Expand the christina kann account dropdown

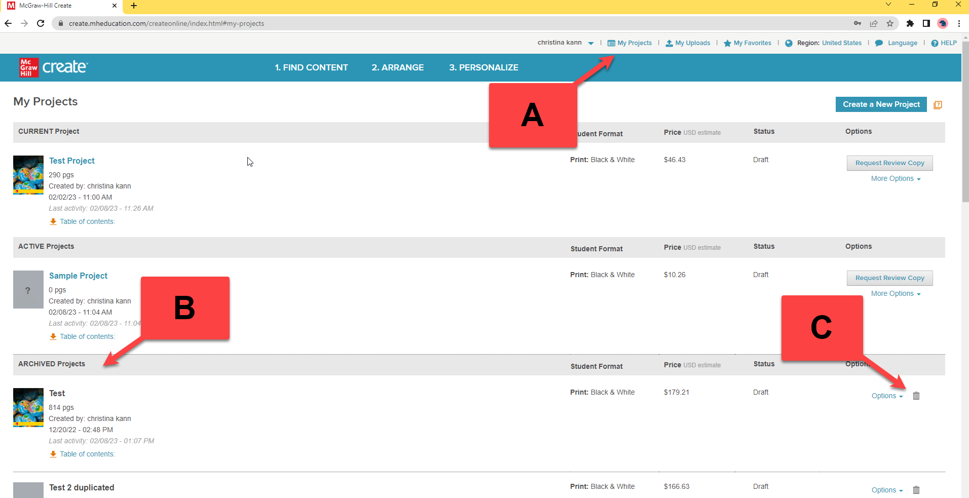pos(590,43)
